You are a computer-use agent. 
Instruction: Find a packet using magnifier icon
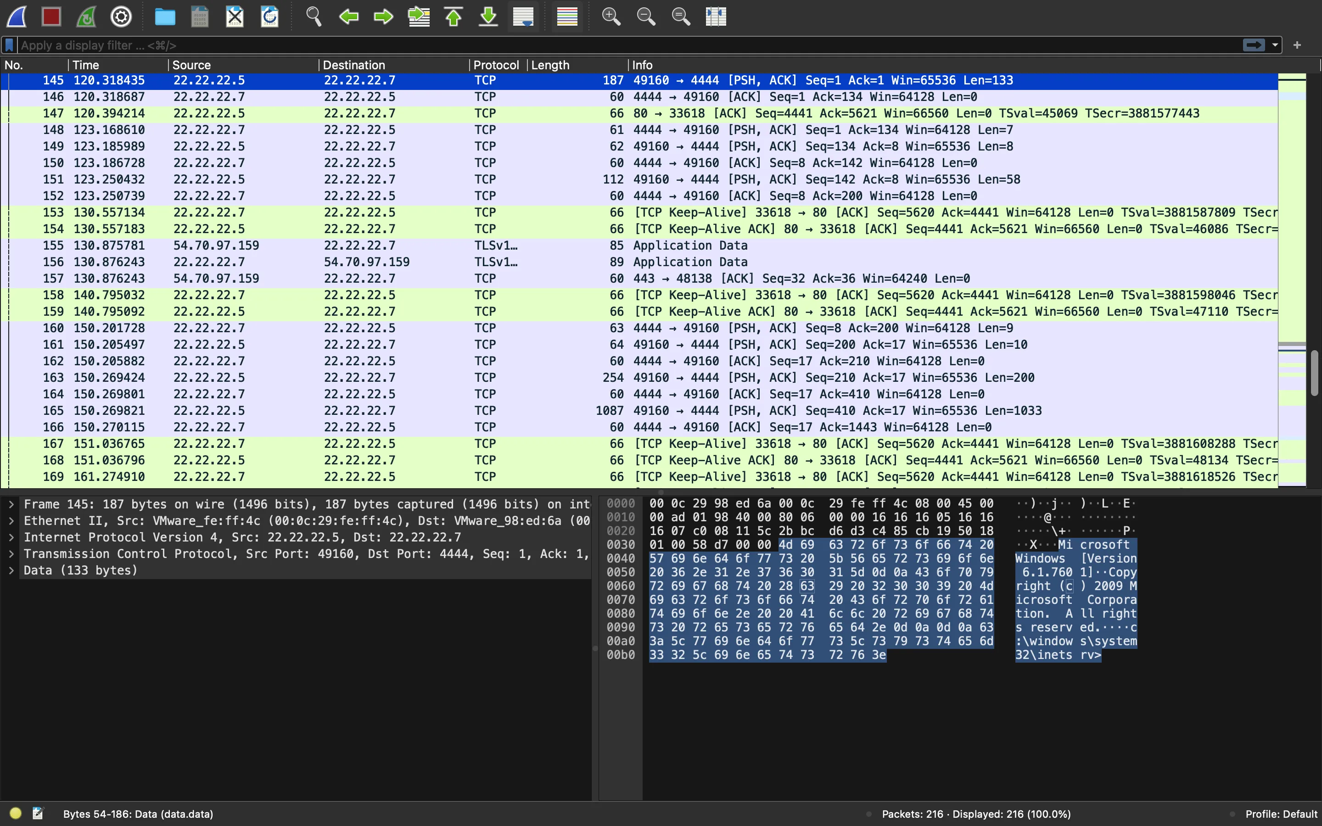[314, 17]
